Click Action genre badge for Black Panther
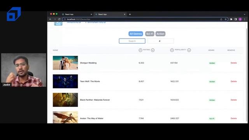The width and height of the screenshot is (249, 140). pyautogui.click(x=212, y=100)
